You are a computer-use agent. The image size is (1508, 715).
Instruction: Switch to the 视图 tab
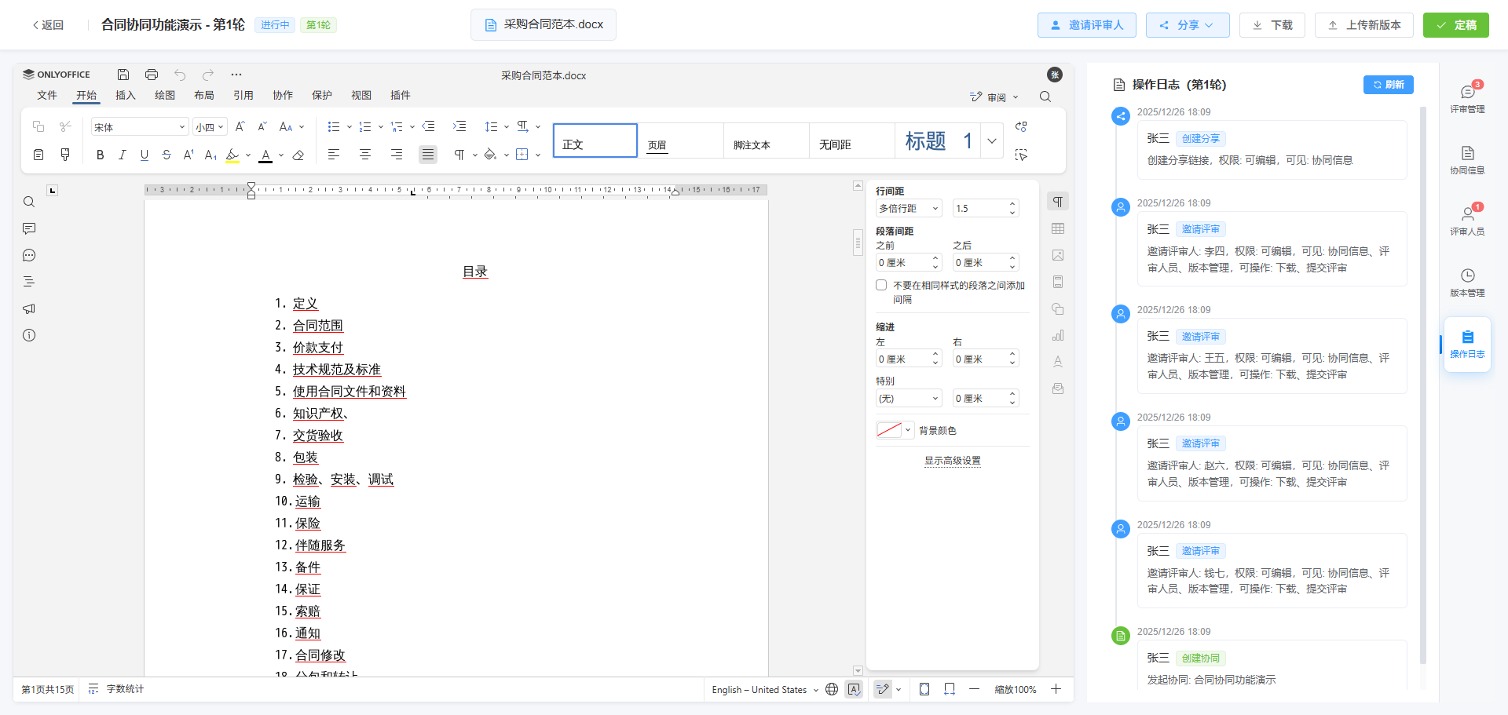(361, 95)
